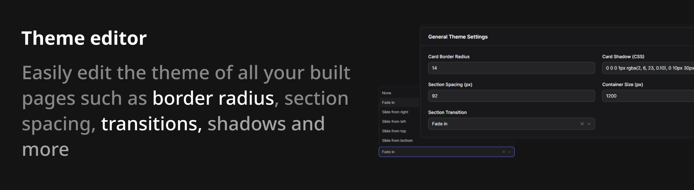Select Slide from top option
The width and height of the screenshot is (694, 190).
(x=394, y=131)
